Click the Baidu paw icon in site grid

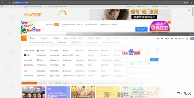pyautogui.click(x=38, y=50)
